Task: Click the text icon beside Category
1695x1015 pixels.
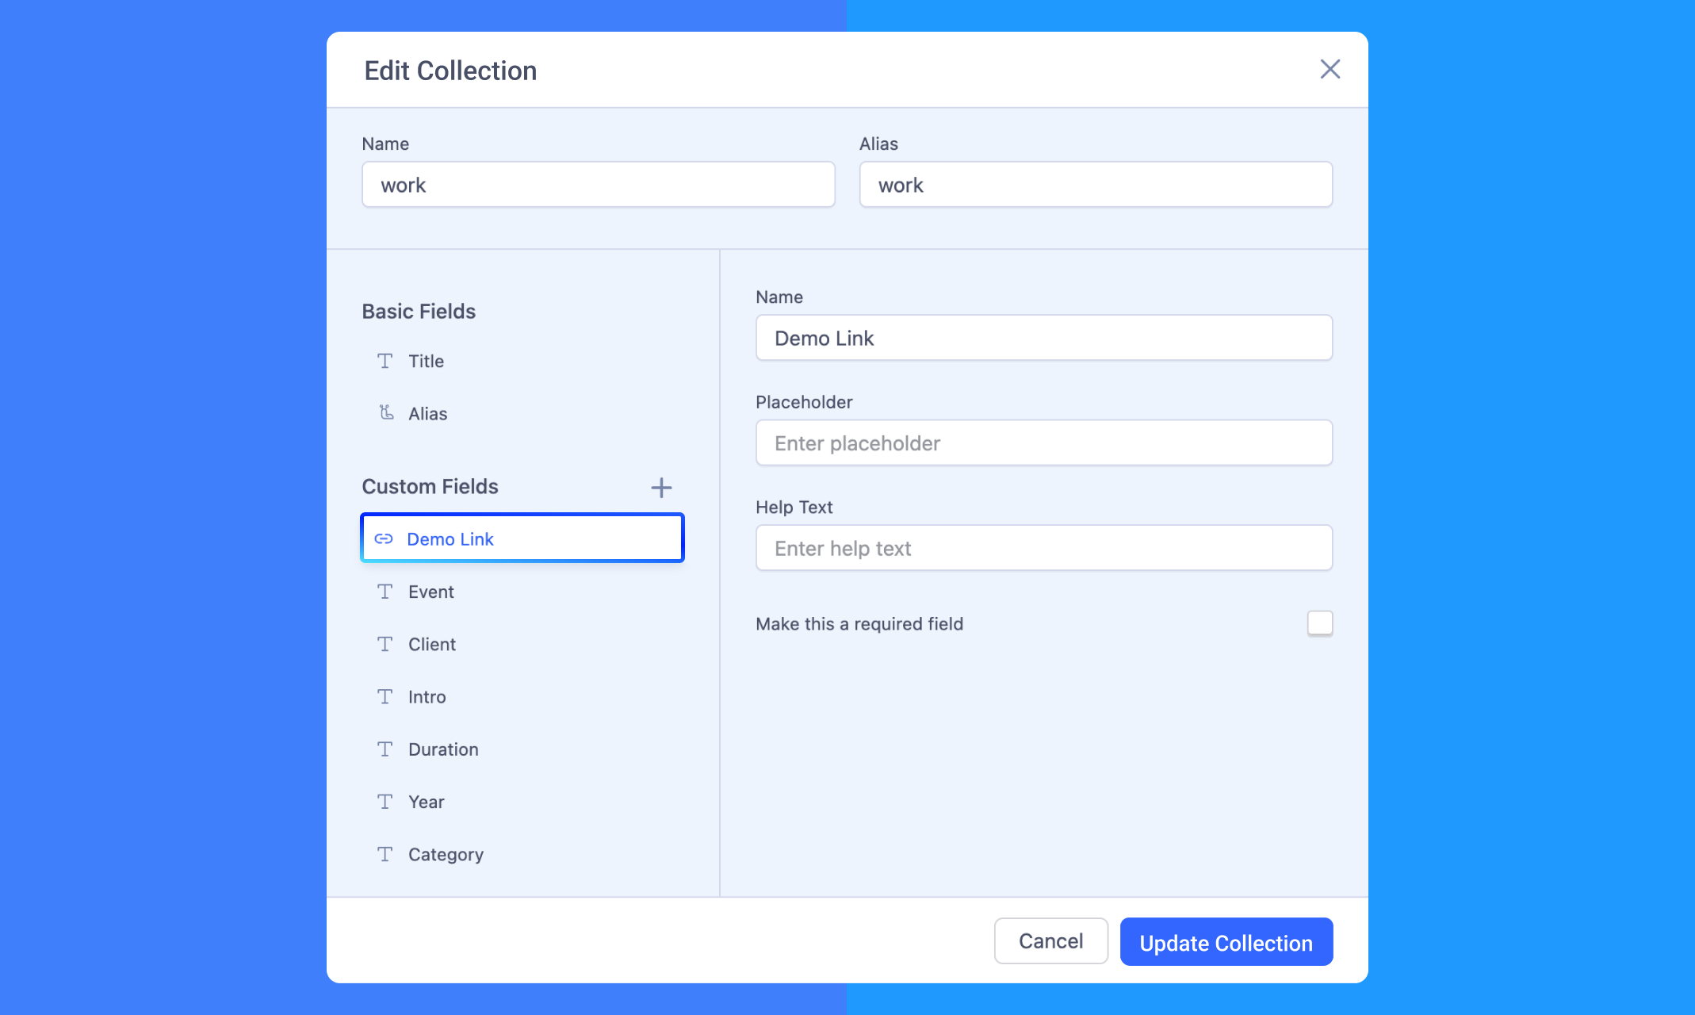Action: (x=385, y=854)
